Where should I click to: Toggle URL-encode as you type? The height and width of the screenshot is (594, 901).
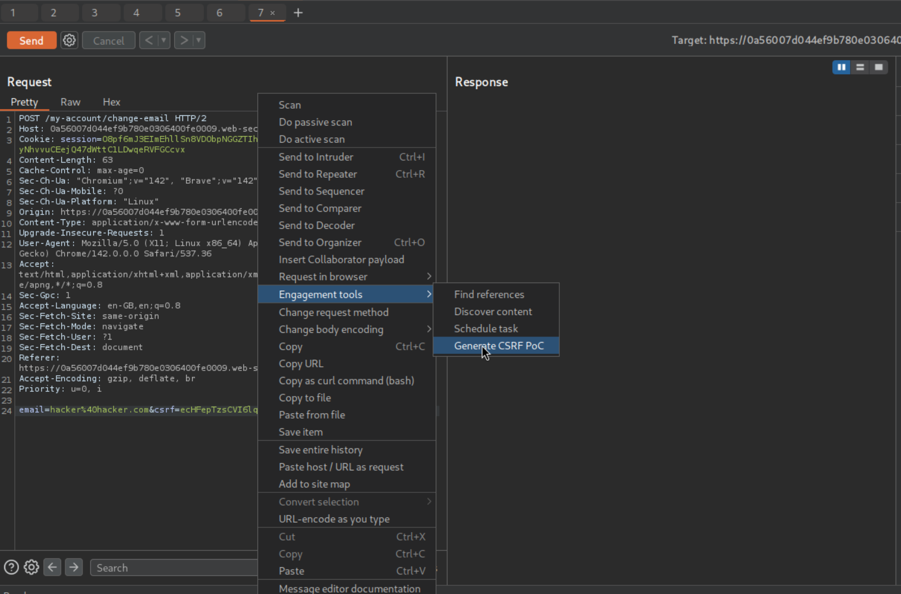(x=334, y=519)
